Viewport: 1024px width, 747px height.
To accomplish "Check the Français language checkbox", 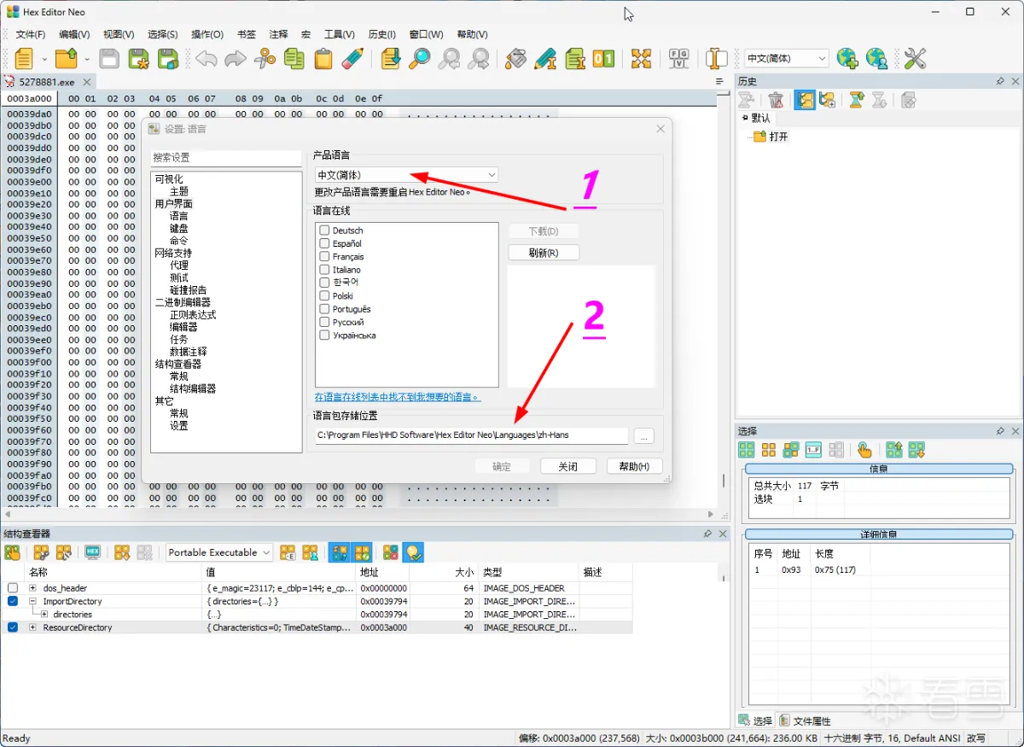I will (x=324, y=256).
